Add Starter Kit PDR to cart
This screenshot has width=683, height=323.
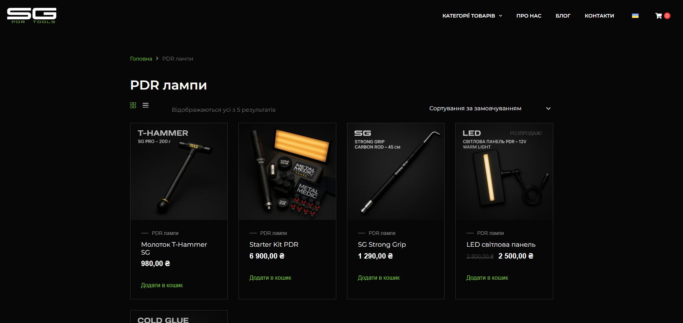click(270, 278)
